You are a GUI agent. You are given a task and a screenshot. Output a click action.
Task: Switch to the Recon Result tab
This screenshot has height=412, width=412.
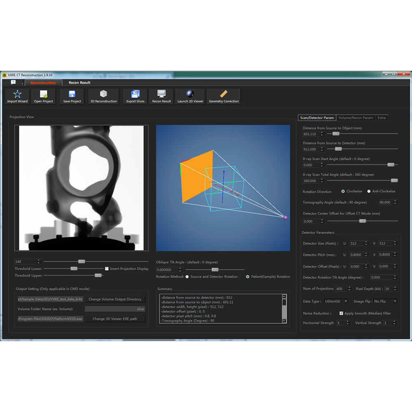click(x=80, y=83)
